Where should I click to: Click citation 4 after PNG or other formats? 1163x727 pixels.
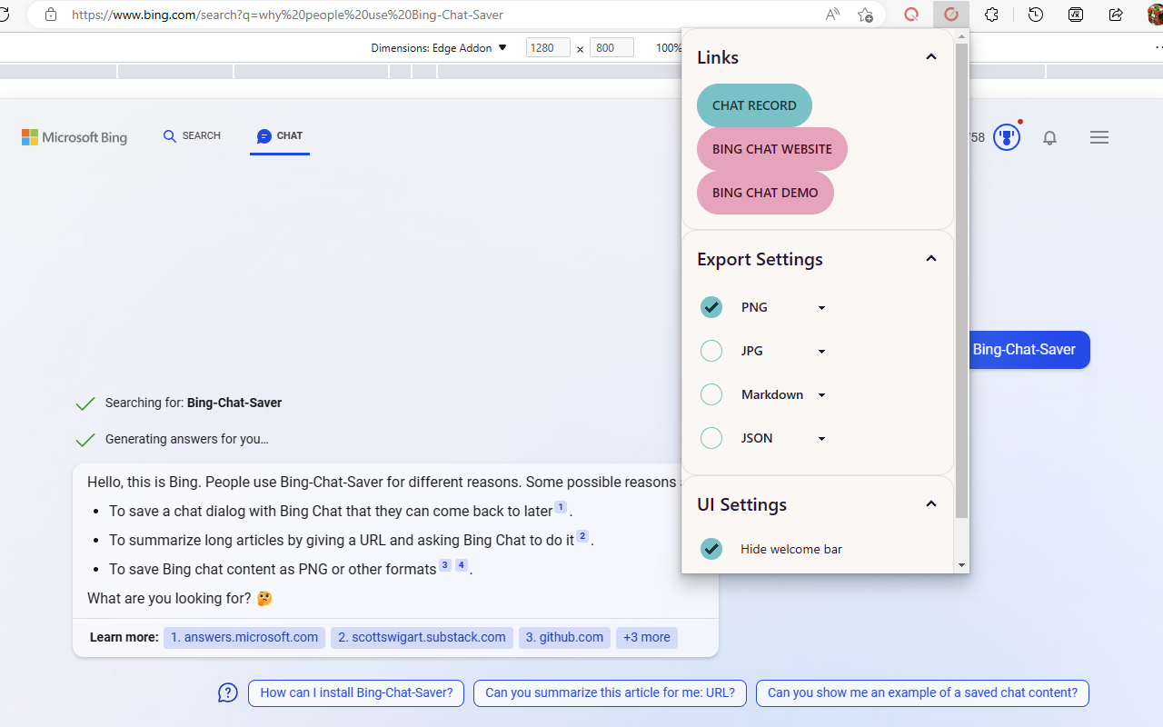click(462, 565)
